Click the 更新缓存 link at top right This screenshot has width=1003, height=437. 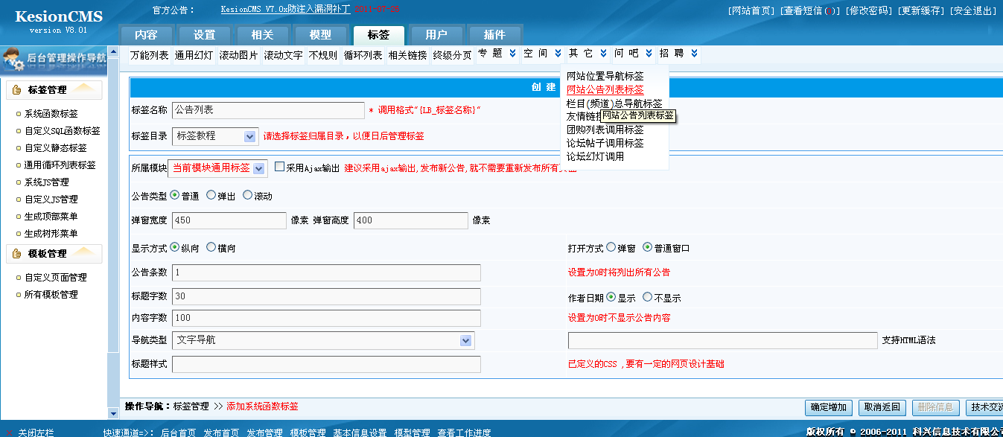(x=921, y=10)
